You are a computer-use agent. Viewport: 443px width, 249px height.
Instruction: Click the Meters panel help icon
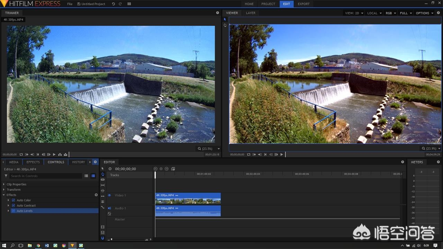click(x=439, y=162)
